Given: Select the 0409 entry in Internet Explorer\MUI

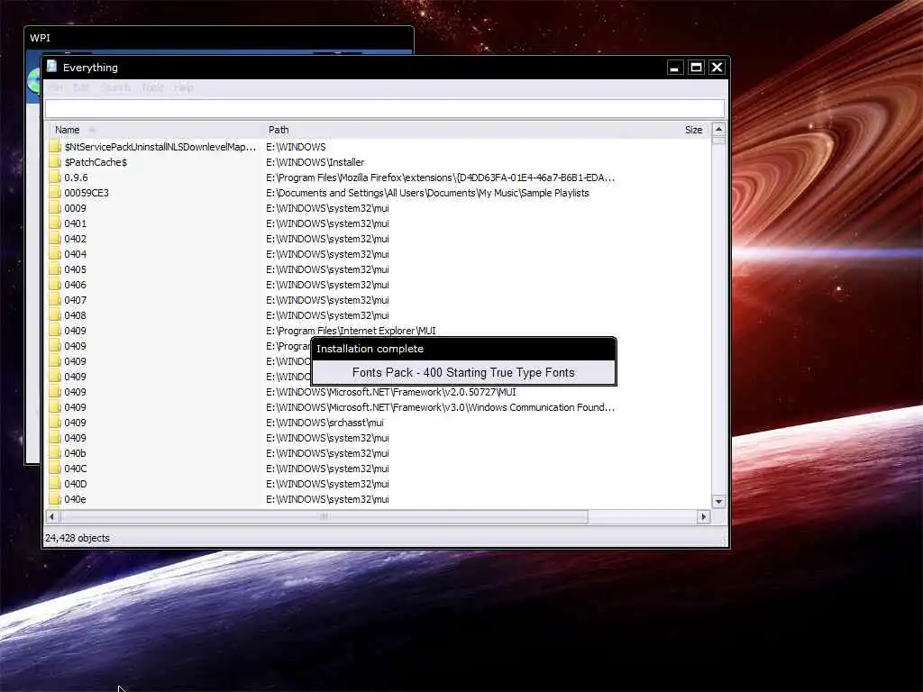Looking at the screenshot, I should pos(75,331).
